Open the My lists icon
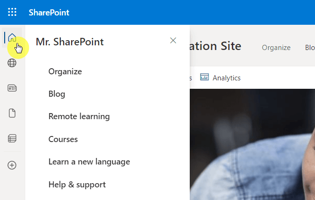Viewport: 315px width, 200px height. point(12,138)
